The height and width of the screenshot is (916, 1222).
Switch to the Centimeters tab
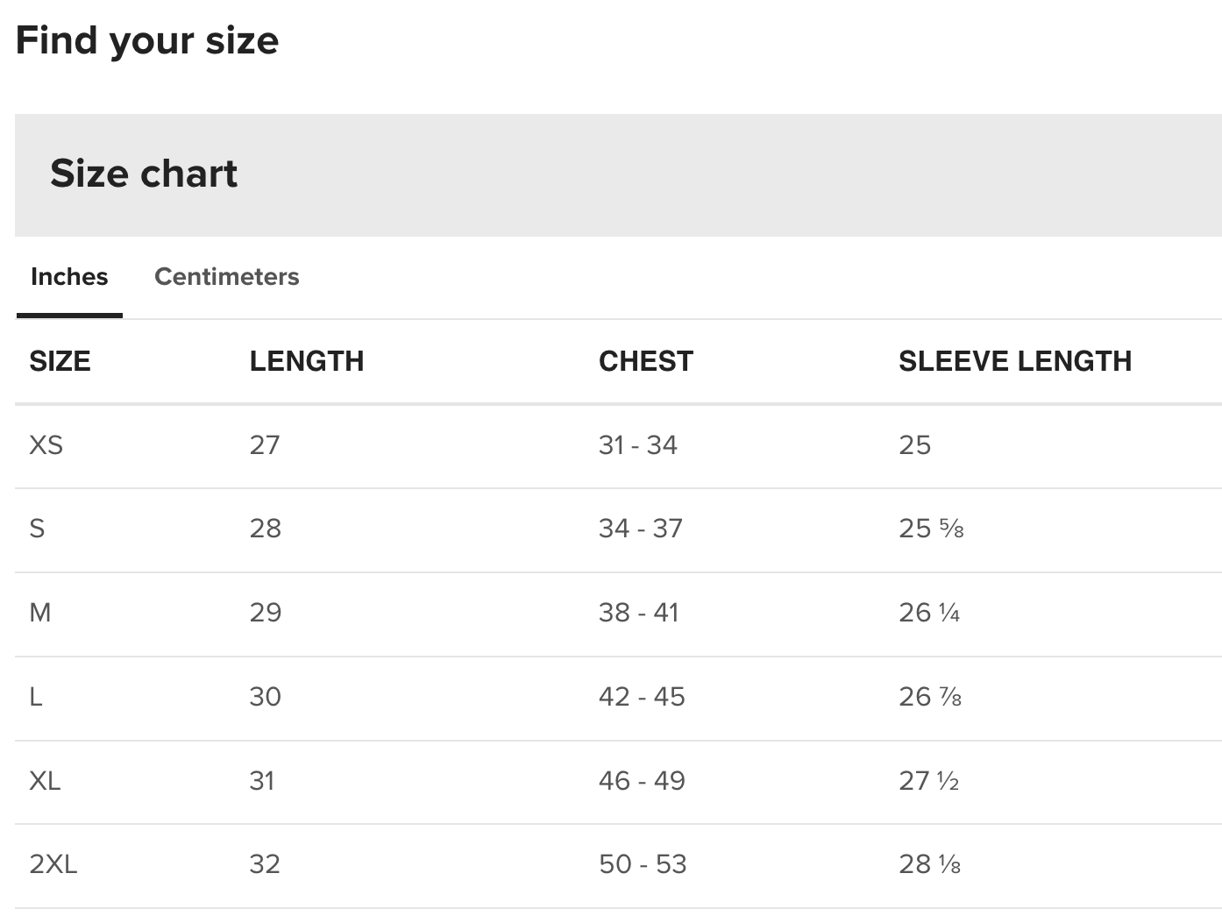(226, 277)
